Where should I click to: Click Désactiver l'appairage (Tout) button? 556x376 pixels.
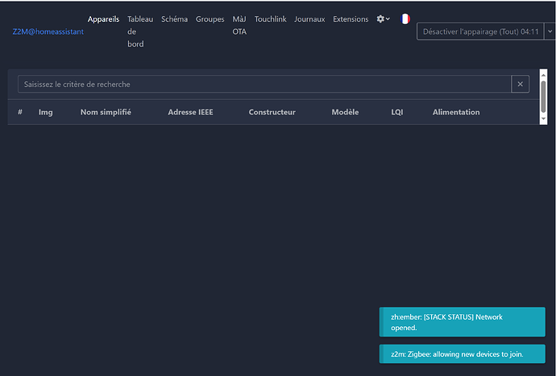pos(480,31)
